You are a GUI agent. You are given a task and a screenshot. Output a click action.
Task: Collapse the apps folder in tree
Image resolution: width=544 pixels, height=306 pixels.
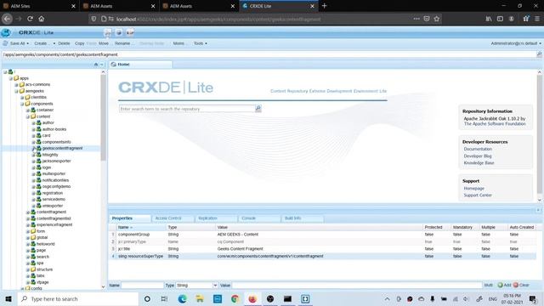pos(11,78)
